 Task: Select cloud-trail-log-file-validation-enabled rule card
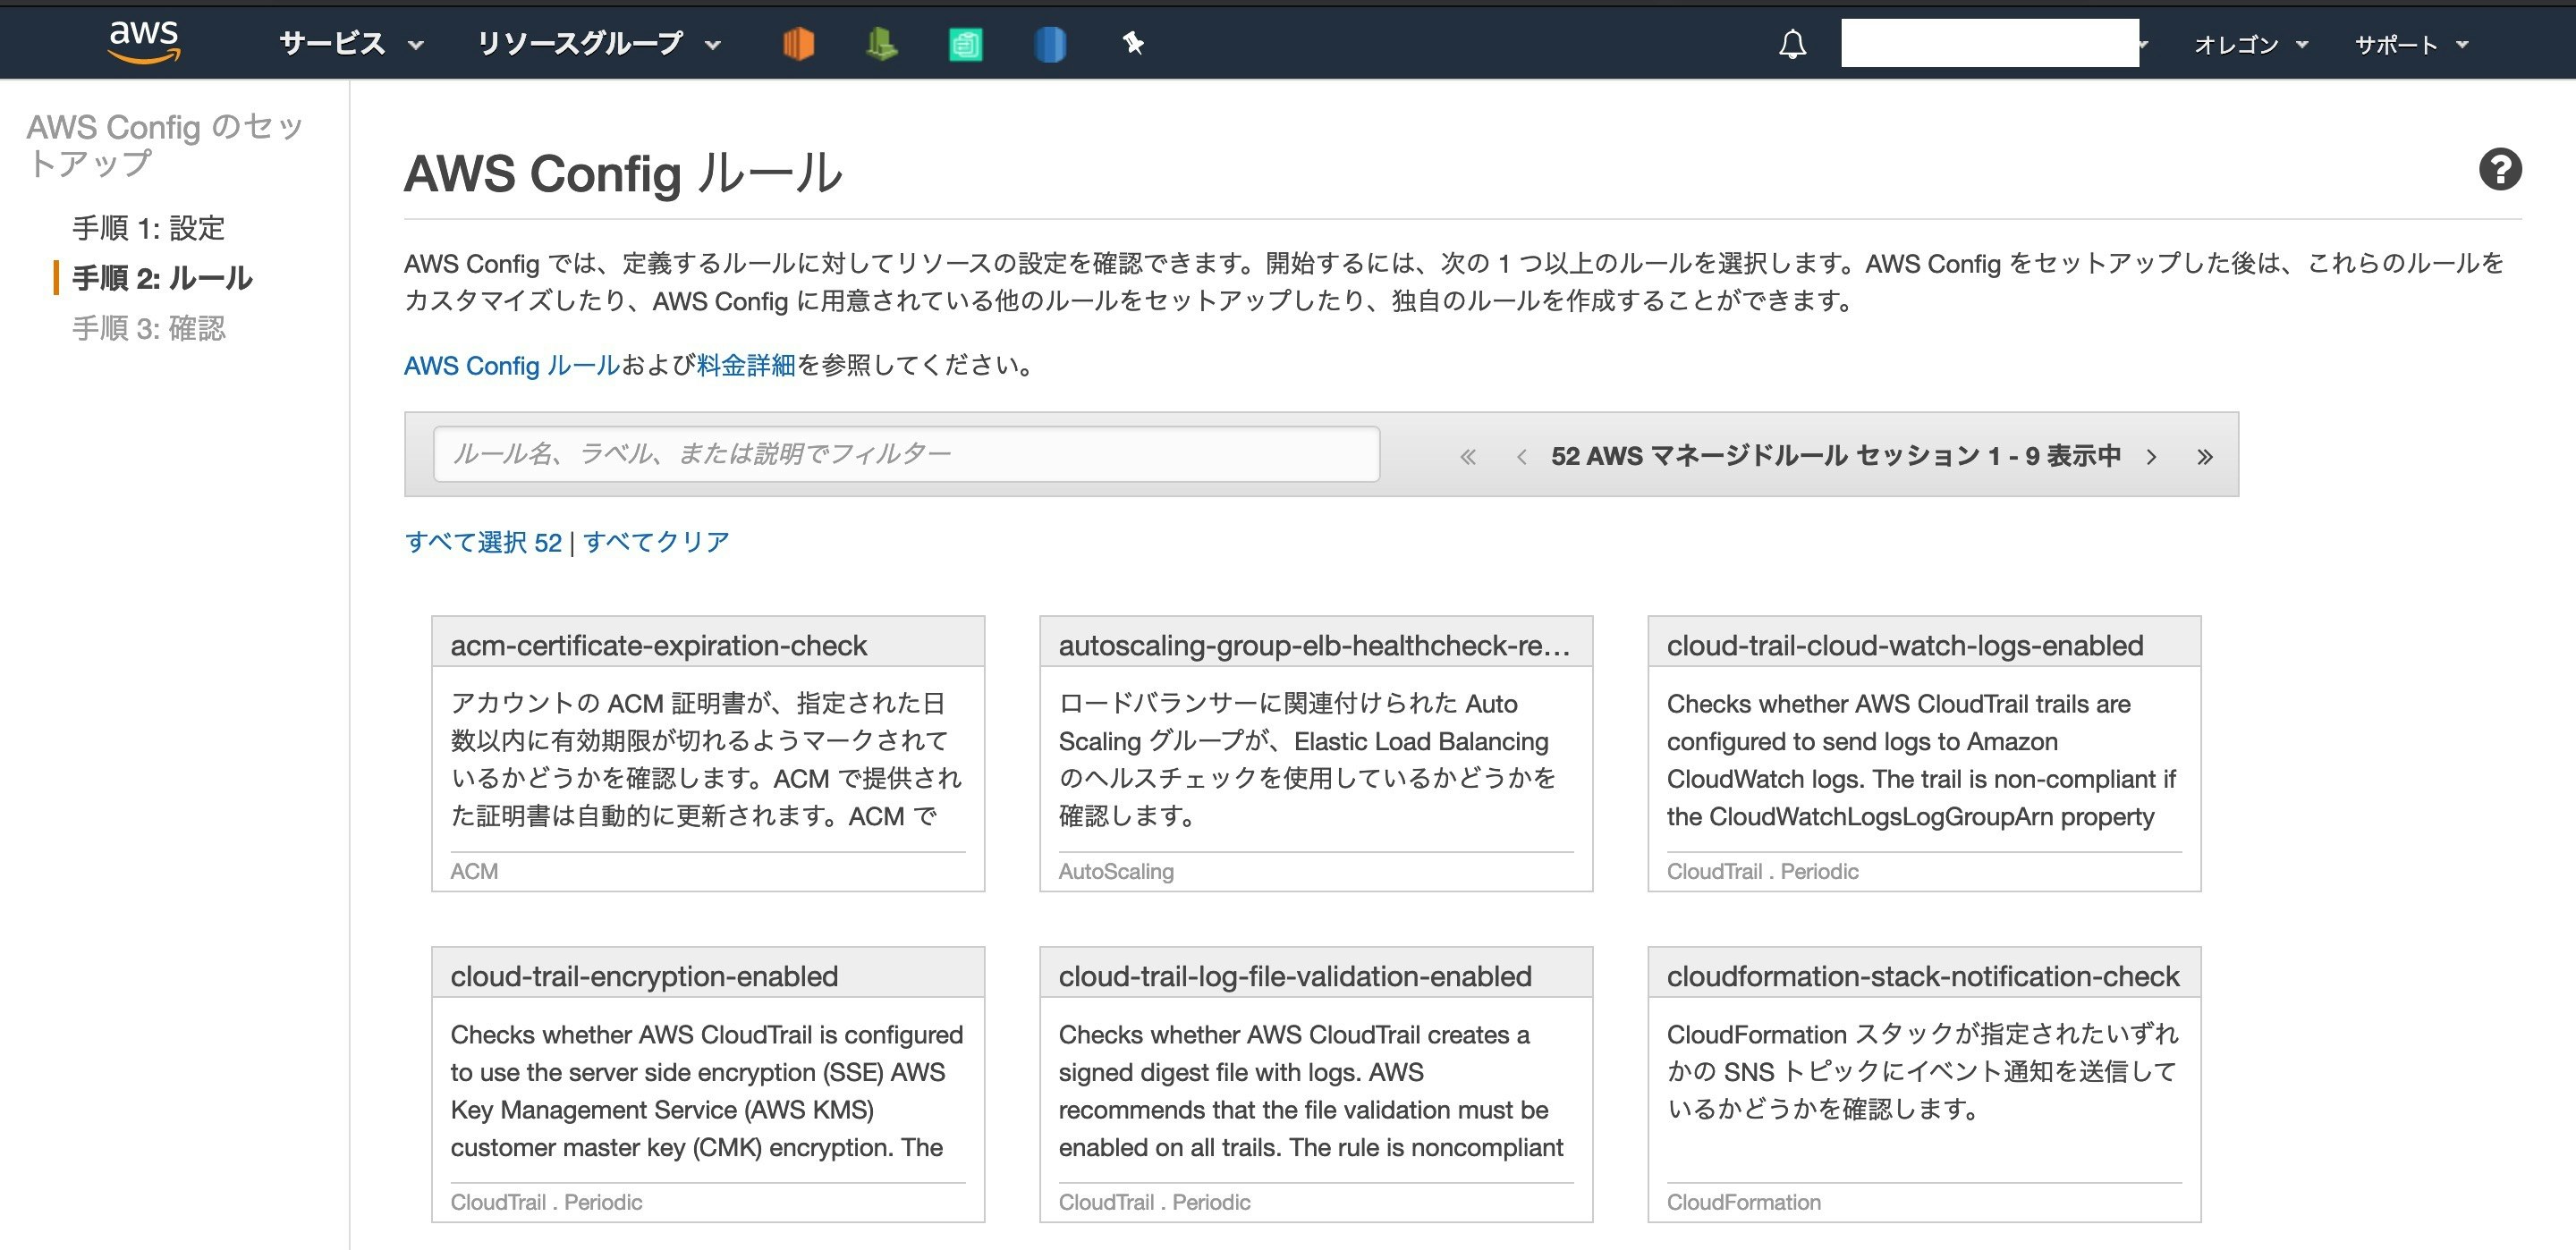click(x=1316, y=1084)
